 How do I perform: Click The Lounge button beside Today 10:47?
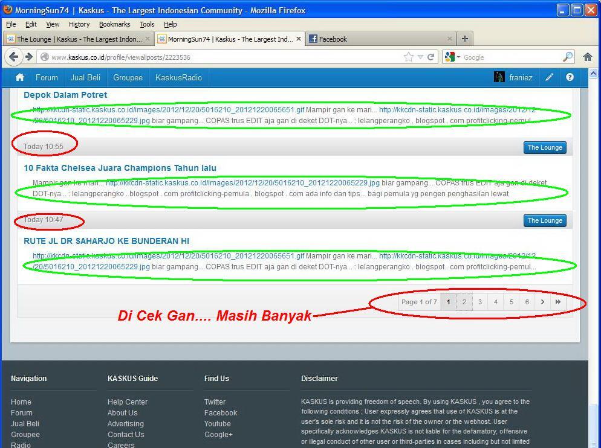(x=545, y=220)
